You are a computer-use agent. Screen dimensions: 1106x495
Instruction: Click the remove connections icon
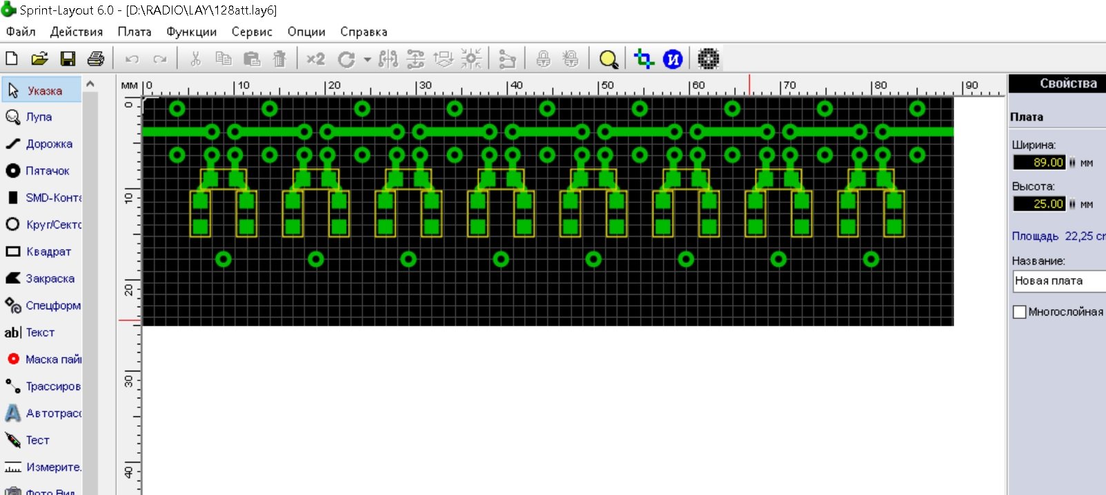coord(507,59)
